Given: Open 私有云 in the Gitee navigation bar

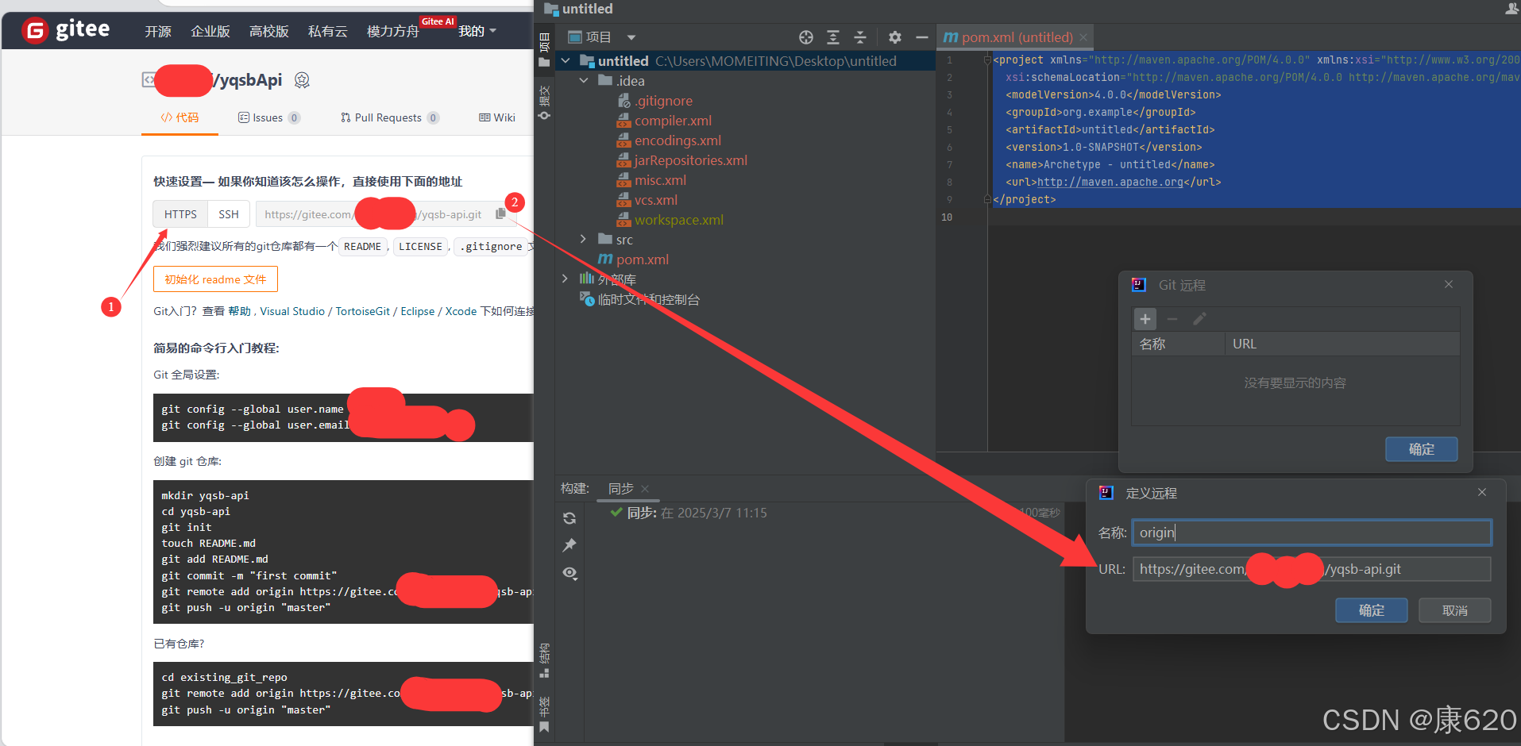Looking at the screenshot, I should point(328,31).
